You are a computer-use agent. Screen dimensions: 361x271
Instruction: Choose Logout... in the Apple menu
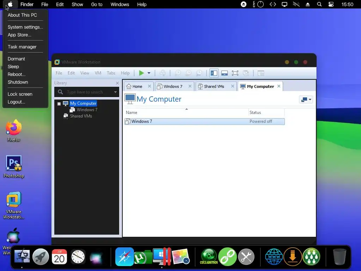click(16, 102)
